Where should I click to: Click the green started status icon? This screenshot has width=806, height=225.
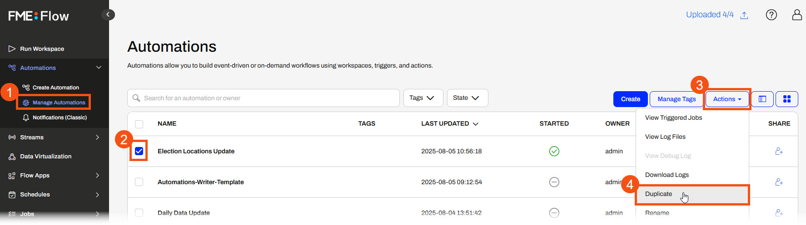click(554, 151)
